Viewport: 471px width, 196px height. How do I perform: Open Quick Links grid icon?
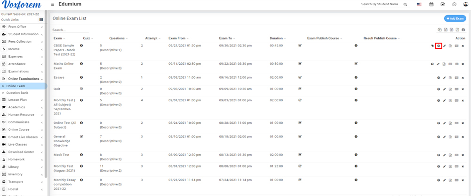[x=41, y=20]
